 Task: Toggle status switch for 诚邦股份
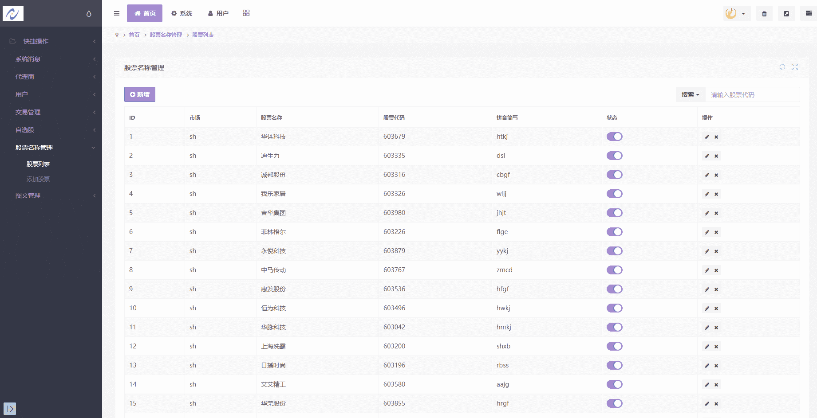tap(615, 175)
